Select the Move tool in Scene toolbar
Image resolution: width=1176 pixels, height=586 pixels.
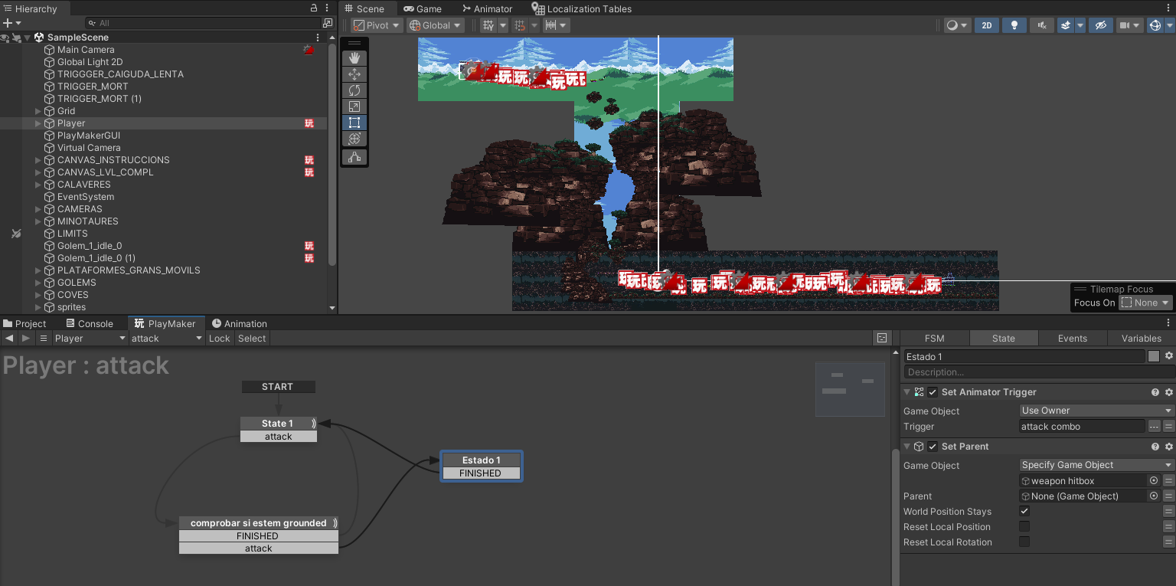pyautogui.click(x=354, y=74)
